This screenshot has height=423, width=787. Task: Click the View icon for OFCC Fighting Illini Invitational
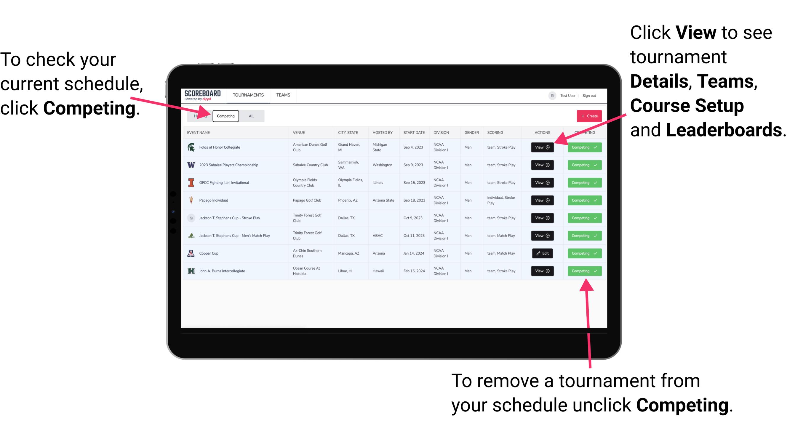pyautogui.click(x=542, y=183)
